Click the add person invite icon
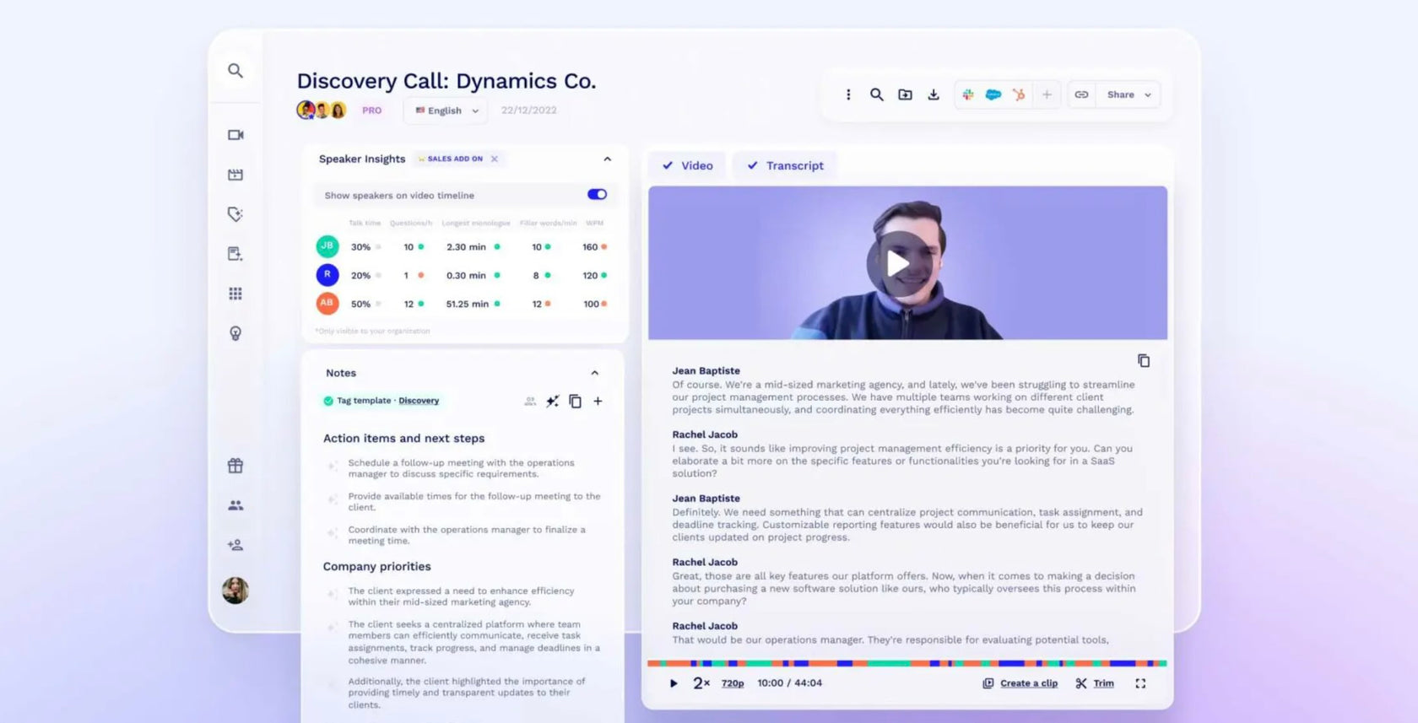The height and width of the screenshot is (723, 1418). tap(235, 545)
